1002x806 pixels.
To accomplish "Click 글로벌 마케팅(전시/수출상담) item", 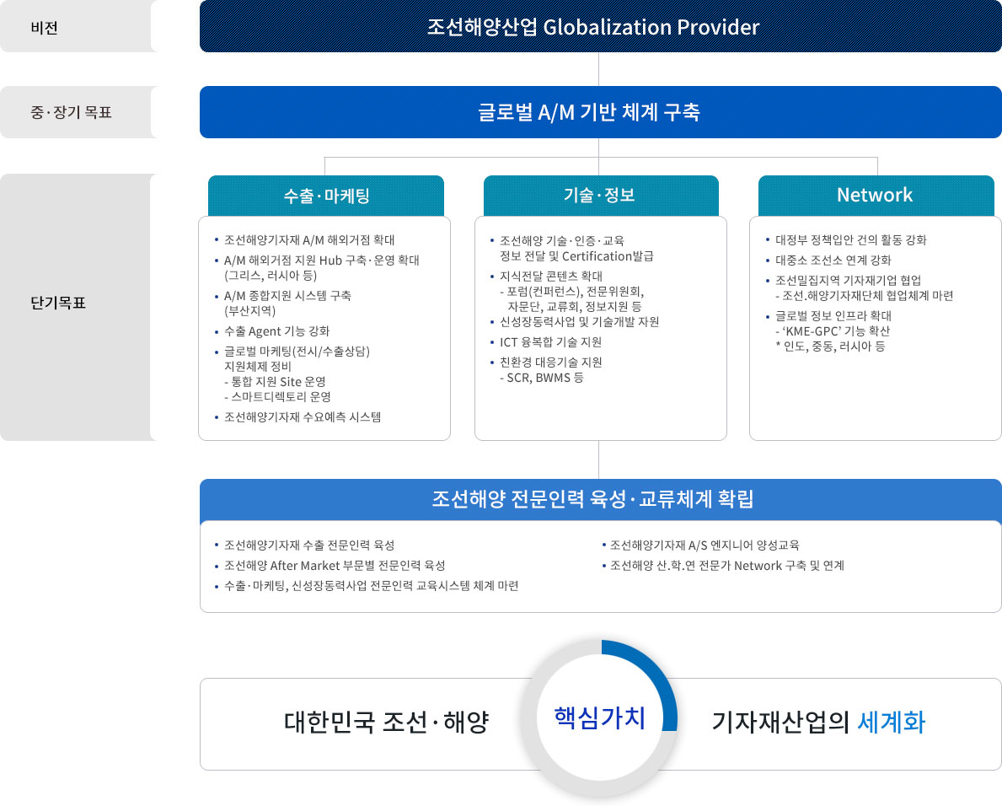I will pyautogui.click(x=297, y=351).
